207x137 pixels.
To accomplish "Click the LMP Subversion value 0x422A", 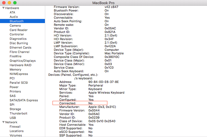I will point(110,46).
